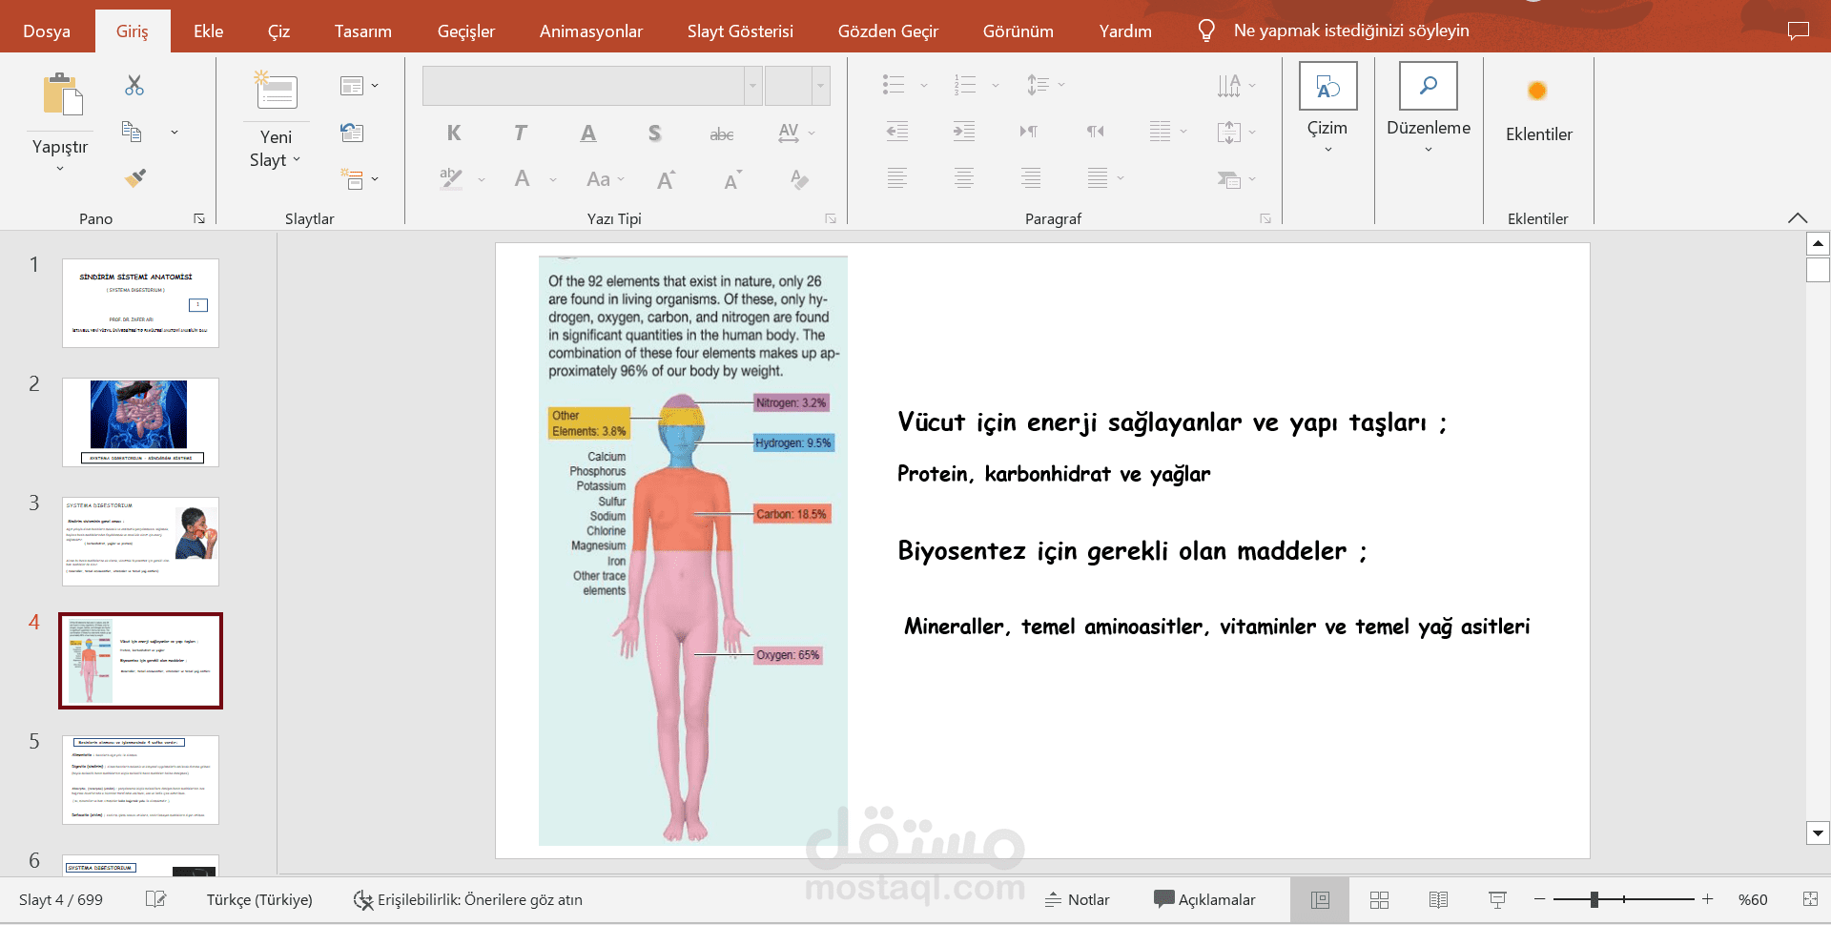Switch to Reading view icon
This screenshot has width=1831, height=925.
tap(1438, 899)
